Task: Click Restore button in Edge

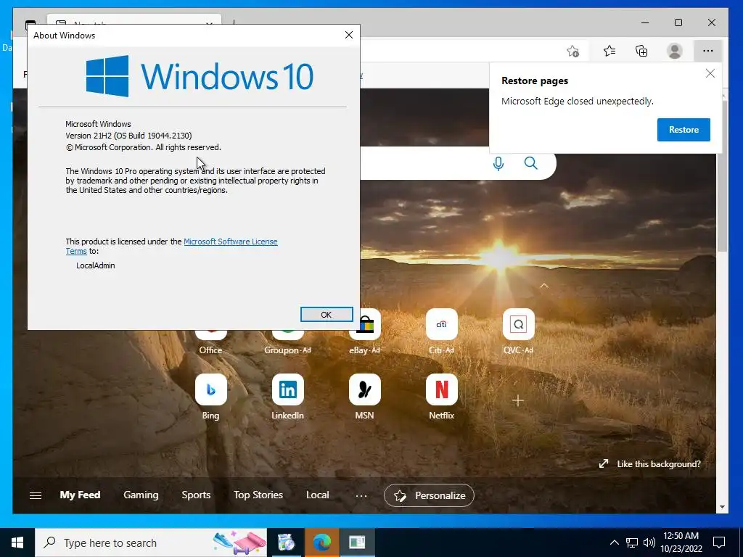Action: (x=684, y=130)
